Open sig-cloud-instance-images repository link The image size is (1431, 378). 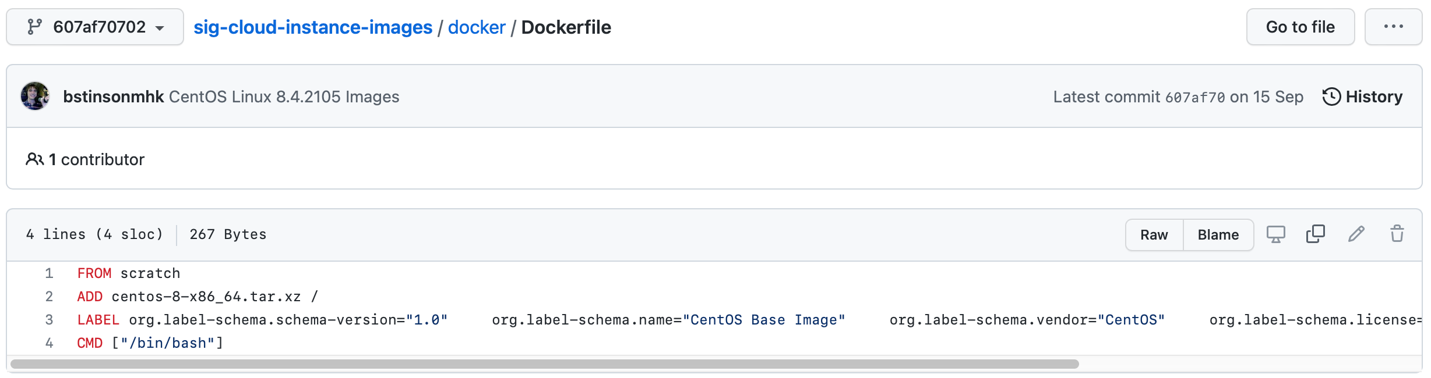point(313,27)
